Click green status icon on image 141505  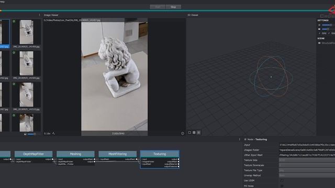tap(14, 53)
